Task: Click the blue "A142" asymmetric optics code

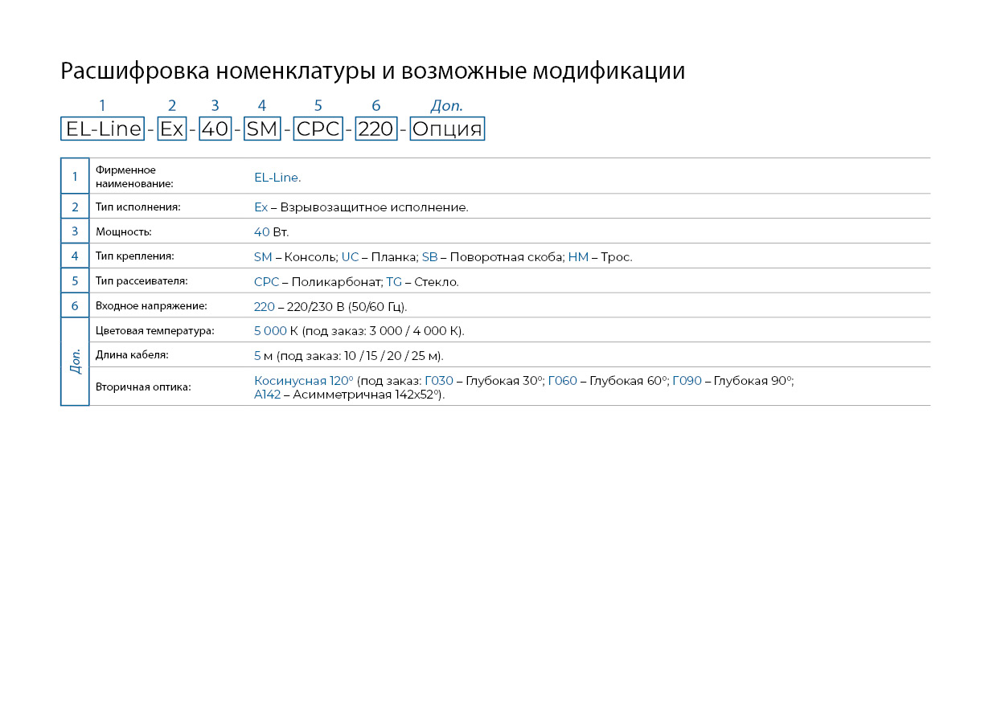Action: (267, 395)
